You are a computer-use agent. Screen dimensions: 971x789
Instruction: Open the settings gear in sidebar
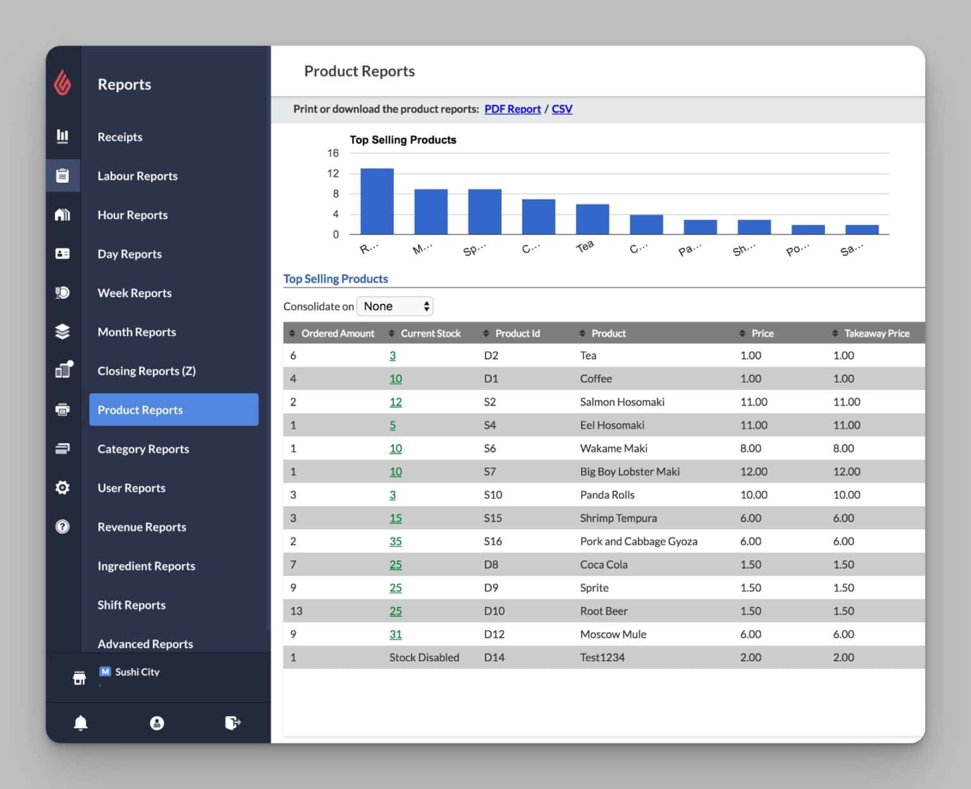click(x=63, y=487)
